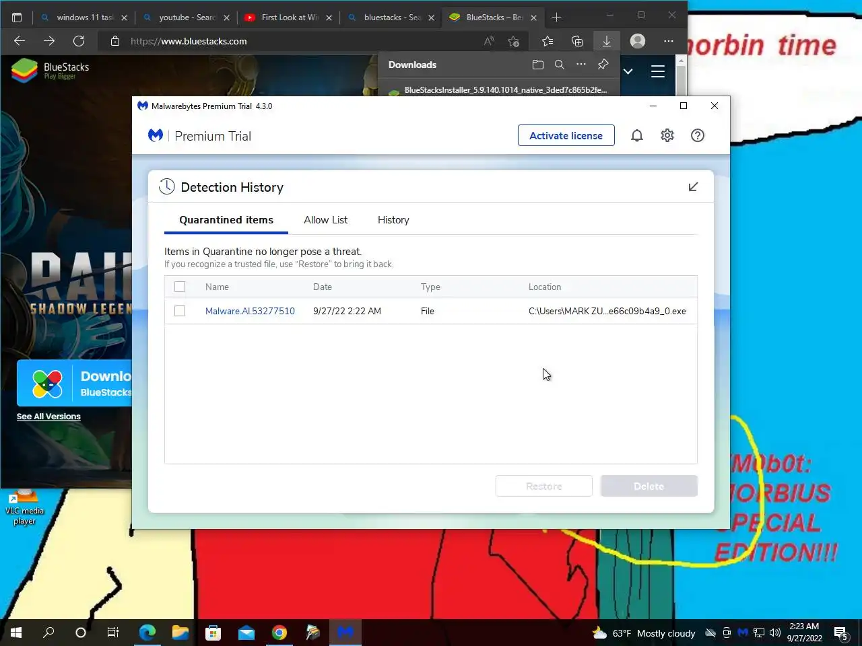The height and width of the screenshot is (646, 862).
Task: Click the Read aloud icon in address bar
Action: (489, 41)
